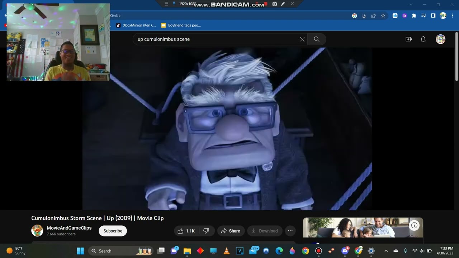Image resolution: width=459 pixels, height=258 pixels.
Task: Open the XboxMinion TikTok bookmark
Action: (x=136, y=25)
